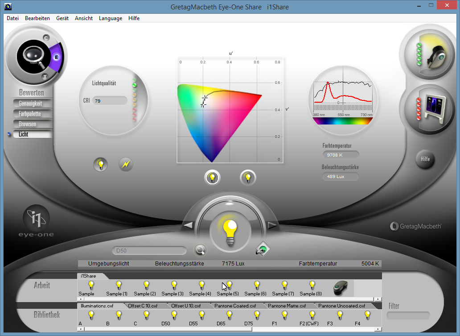
Task: Click the round Hilfe button
Action: click(425, 159)
